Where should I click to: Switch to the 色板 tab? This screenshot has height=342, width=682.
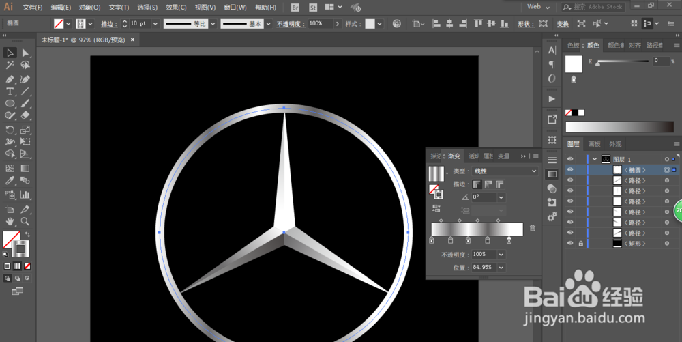click(x=574, y=45)
